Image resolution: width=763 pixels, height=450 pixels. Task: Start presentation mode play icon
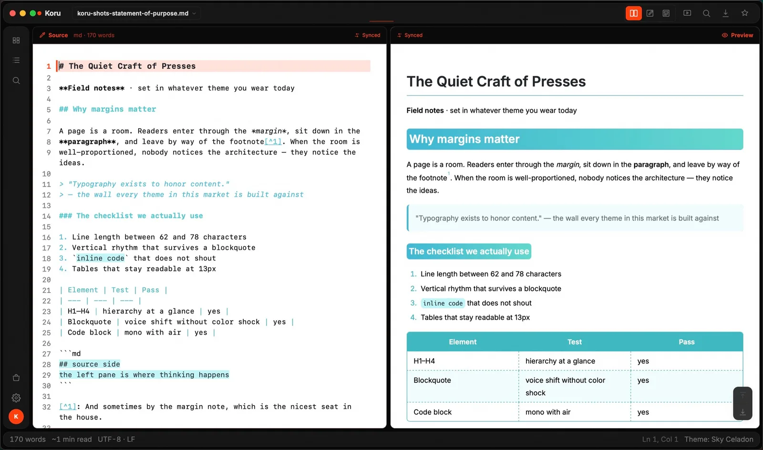coord(687,13)
